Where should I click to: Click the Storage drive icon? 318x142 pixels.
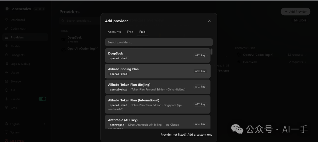[x=6, y=81]
